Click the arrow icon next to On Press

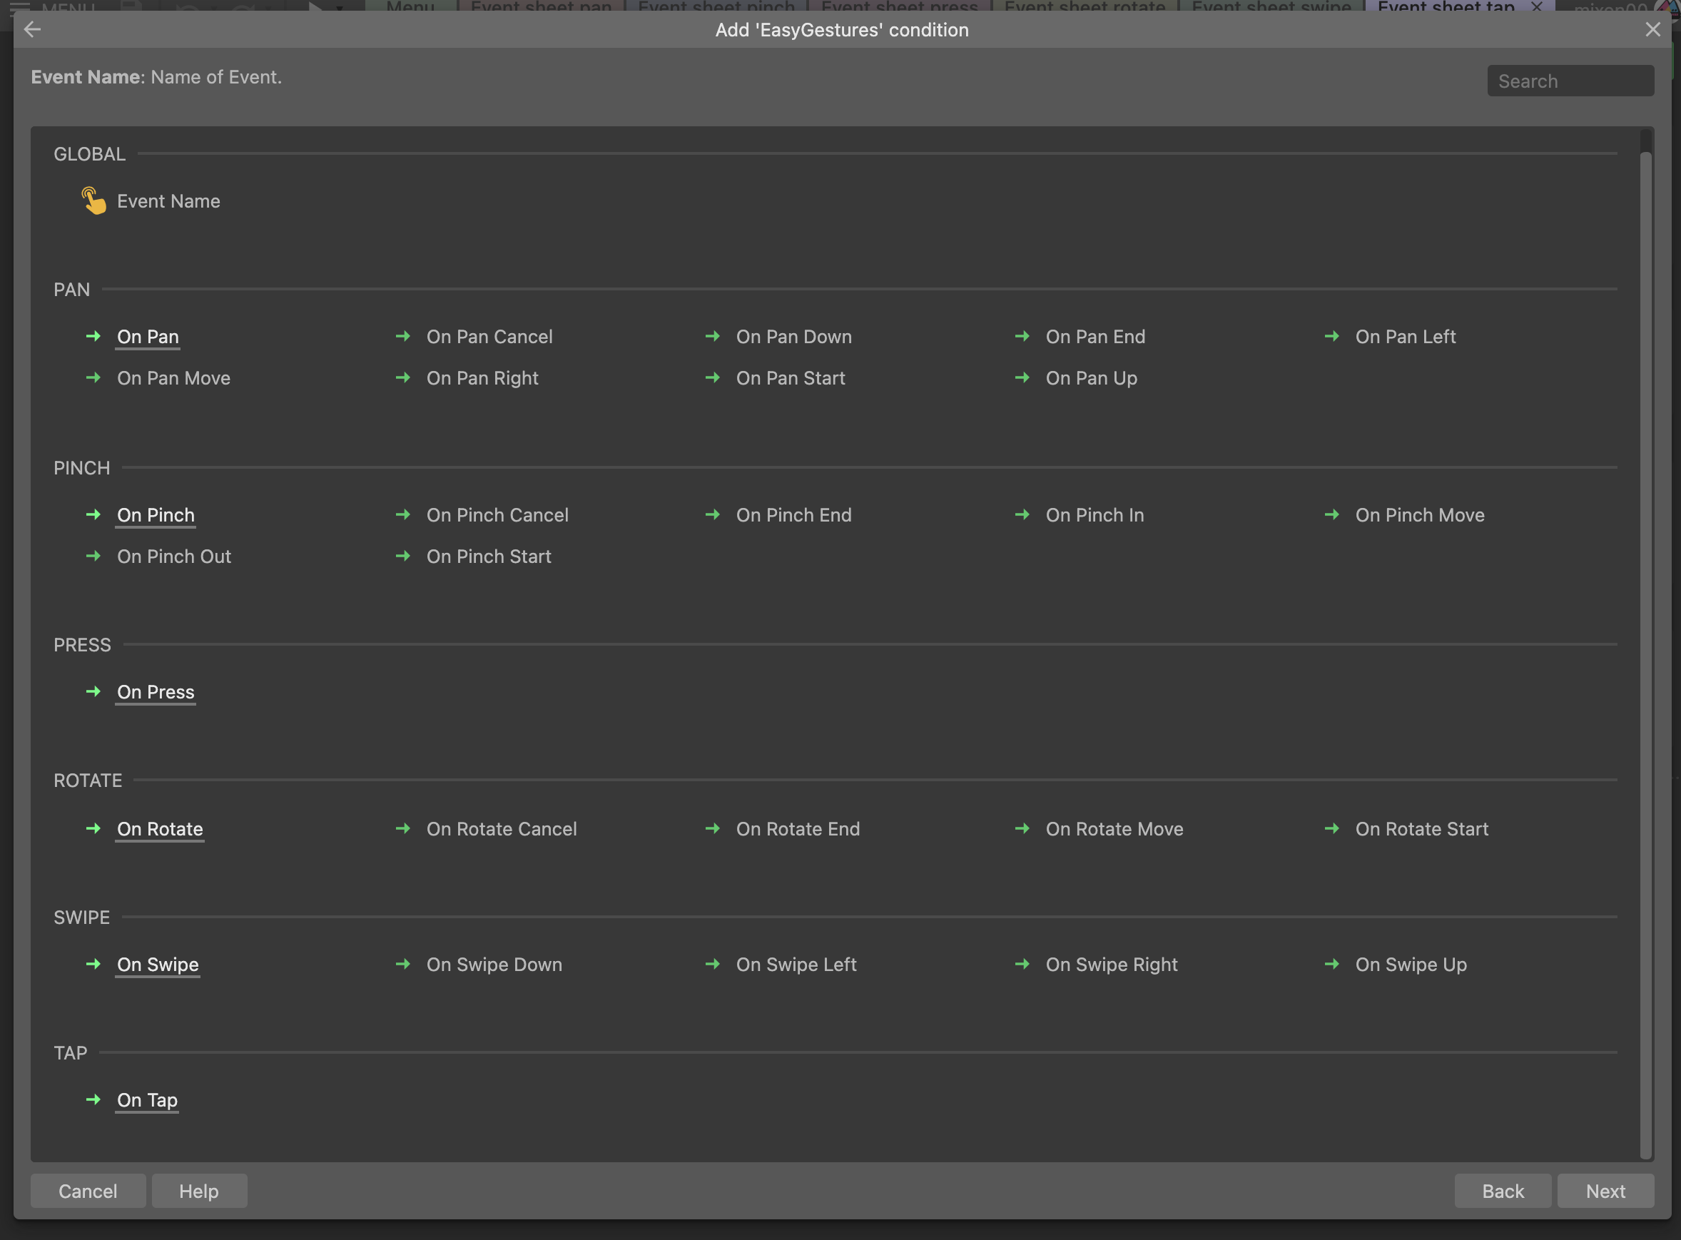pos(93,692)
